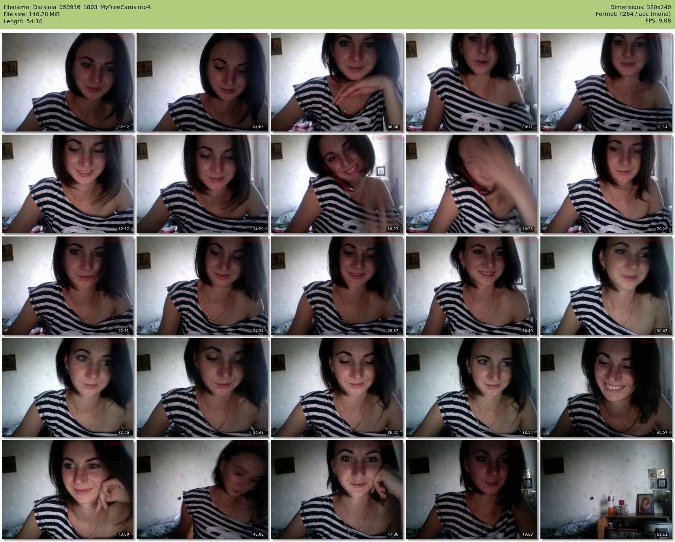Open the frame timestamped 04:05

[x=202, y=82]
